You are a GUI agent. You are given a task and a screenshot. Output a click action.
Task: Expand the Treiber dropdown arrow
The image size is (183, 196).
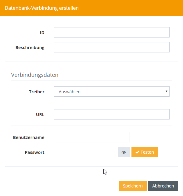(166, 91)
